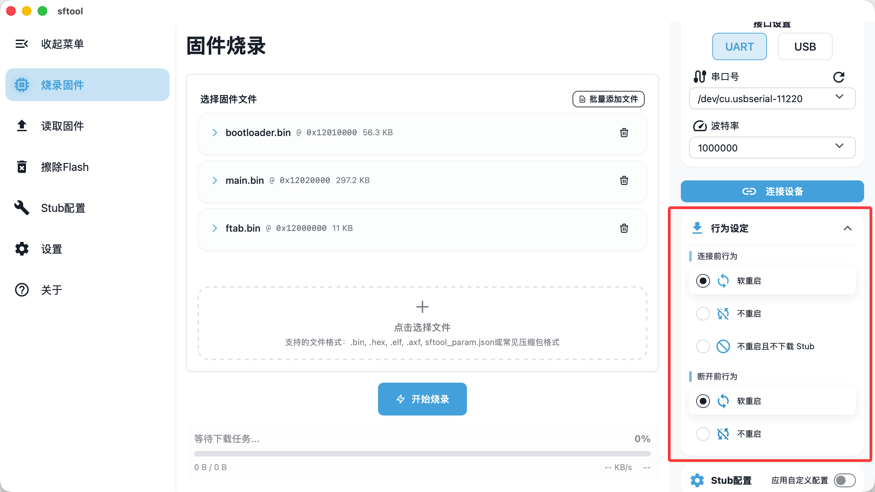Screen dimensions: 875x492
Task: Open the serial port dropdown
Action: (x=772, y=99)
